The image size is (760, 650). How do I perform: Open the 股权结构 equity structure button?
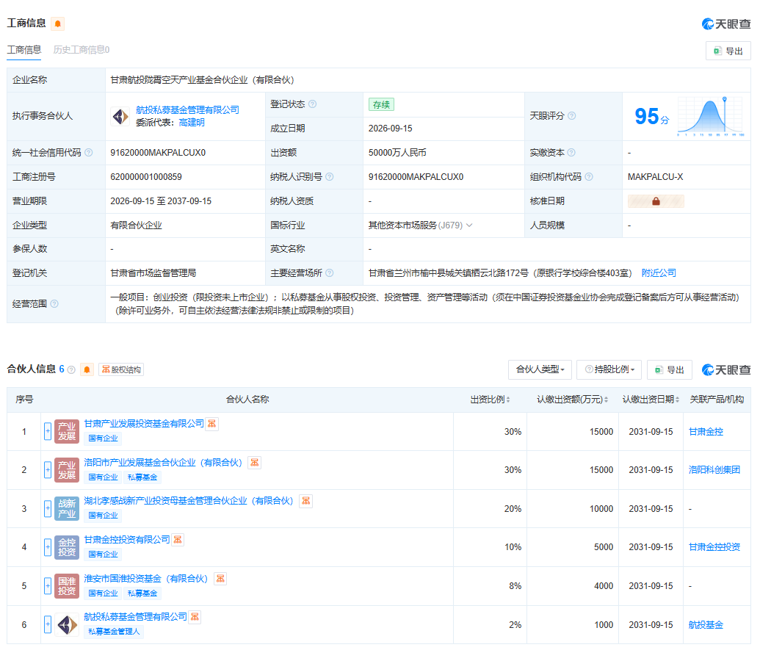(x=121, y=370)
